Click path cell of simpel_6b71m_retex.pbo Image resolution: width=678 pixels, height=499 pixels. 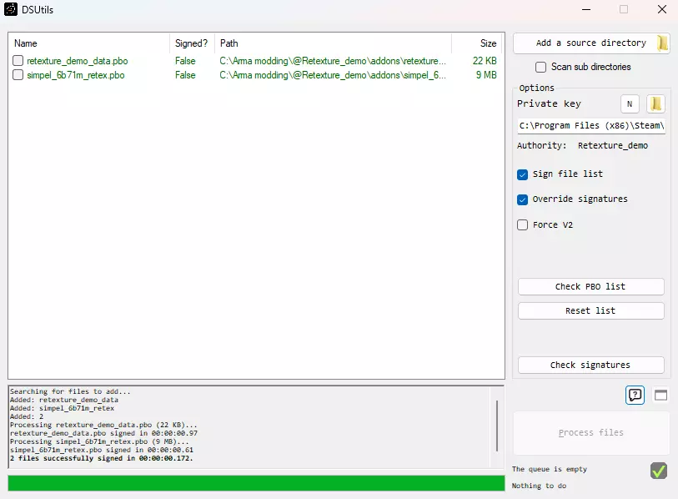(x=333, y=75)
